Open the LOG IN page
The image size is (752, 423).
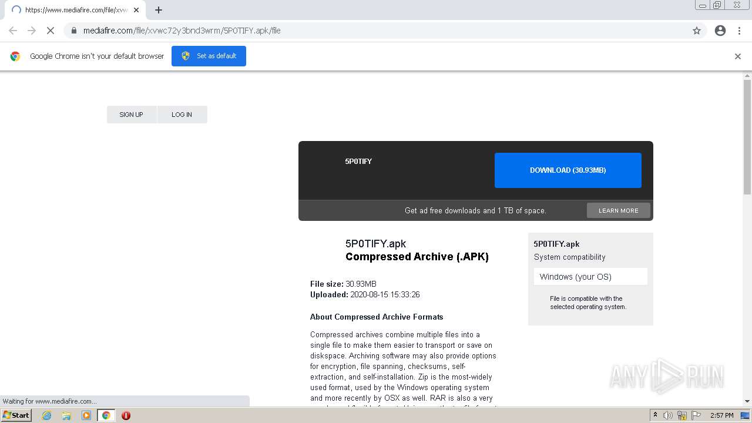tap(182, 115)
